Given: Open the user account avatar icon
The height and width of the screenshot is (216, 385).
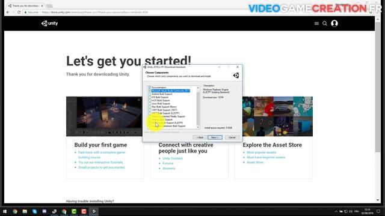Looking at the screenshot, I should pos(334,23).
